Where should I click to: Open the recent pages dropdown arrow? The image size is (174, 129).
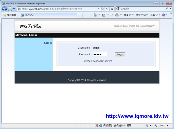click(14, 9)
